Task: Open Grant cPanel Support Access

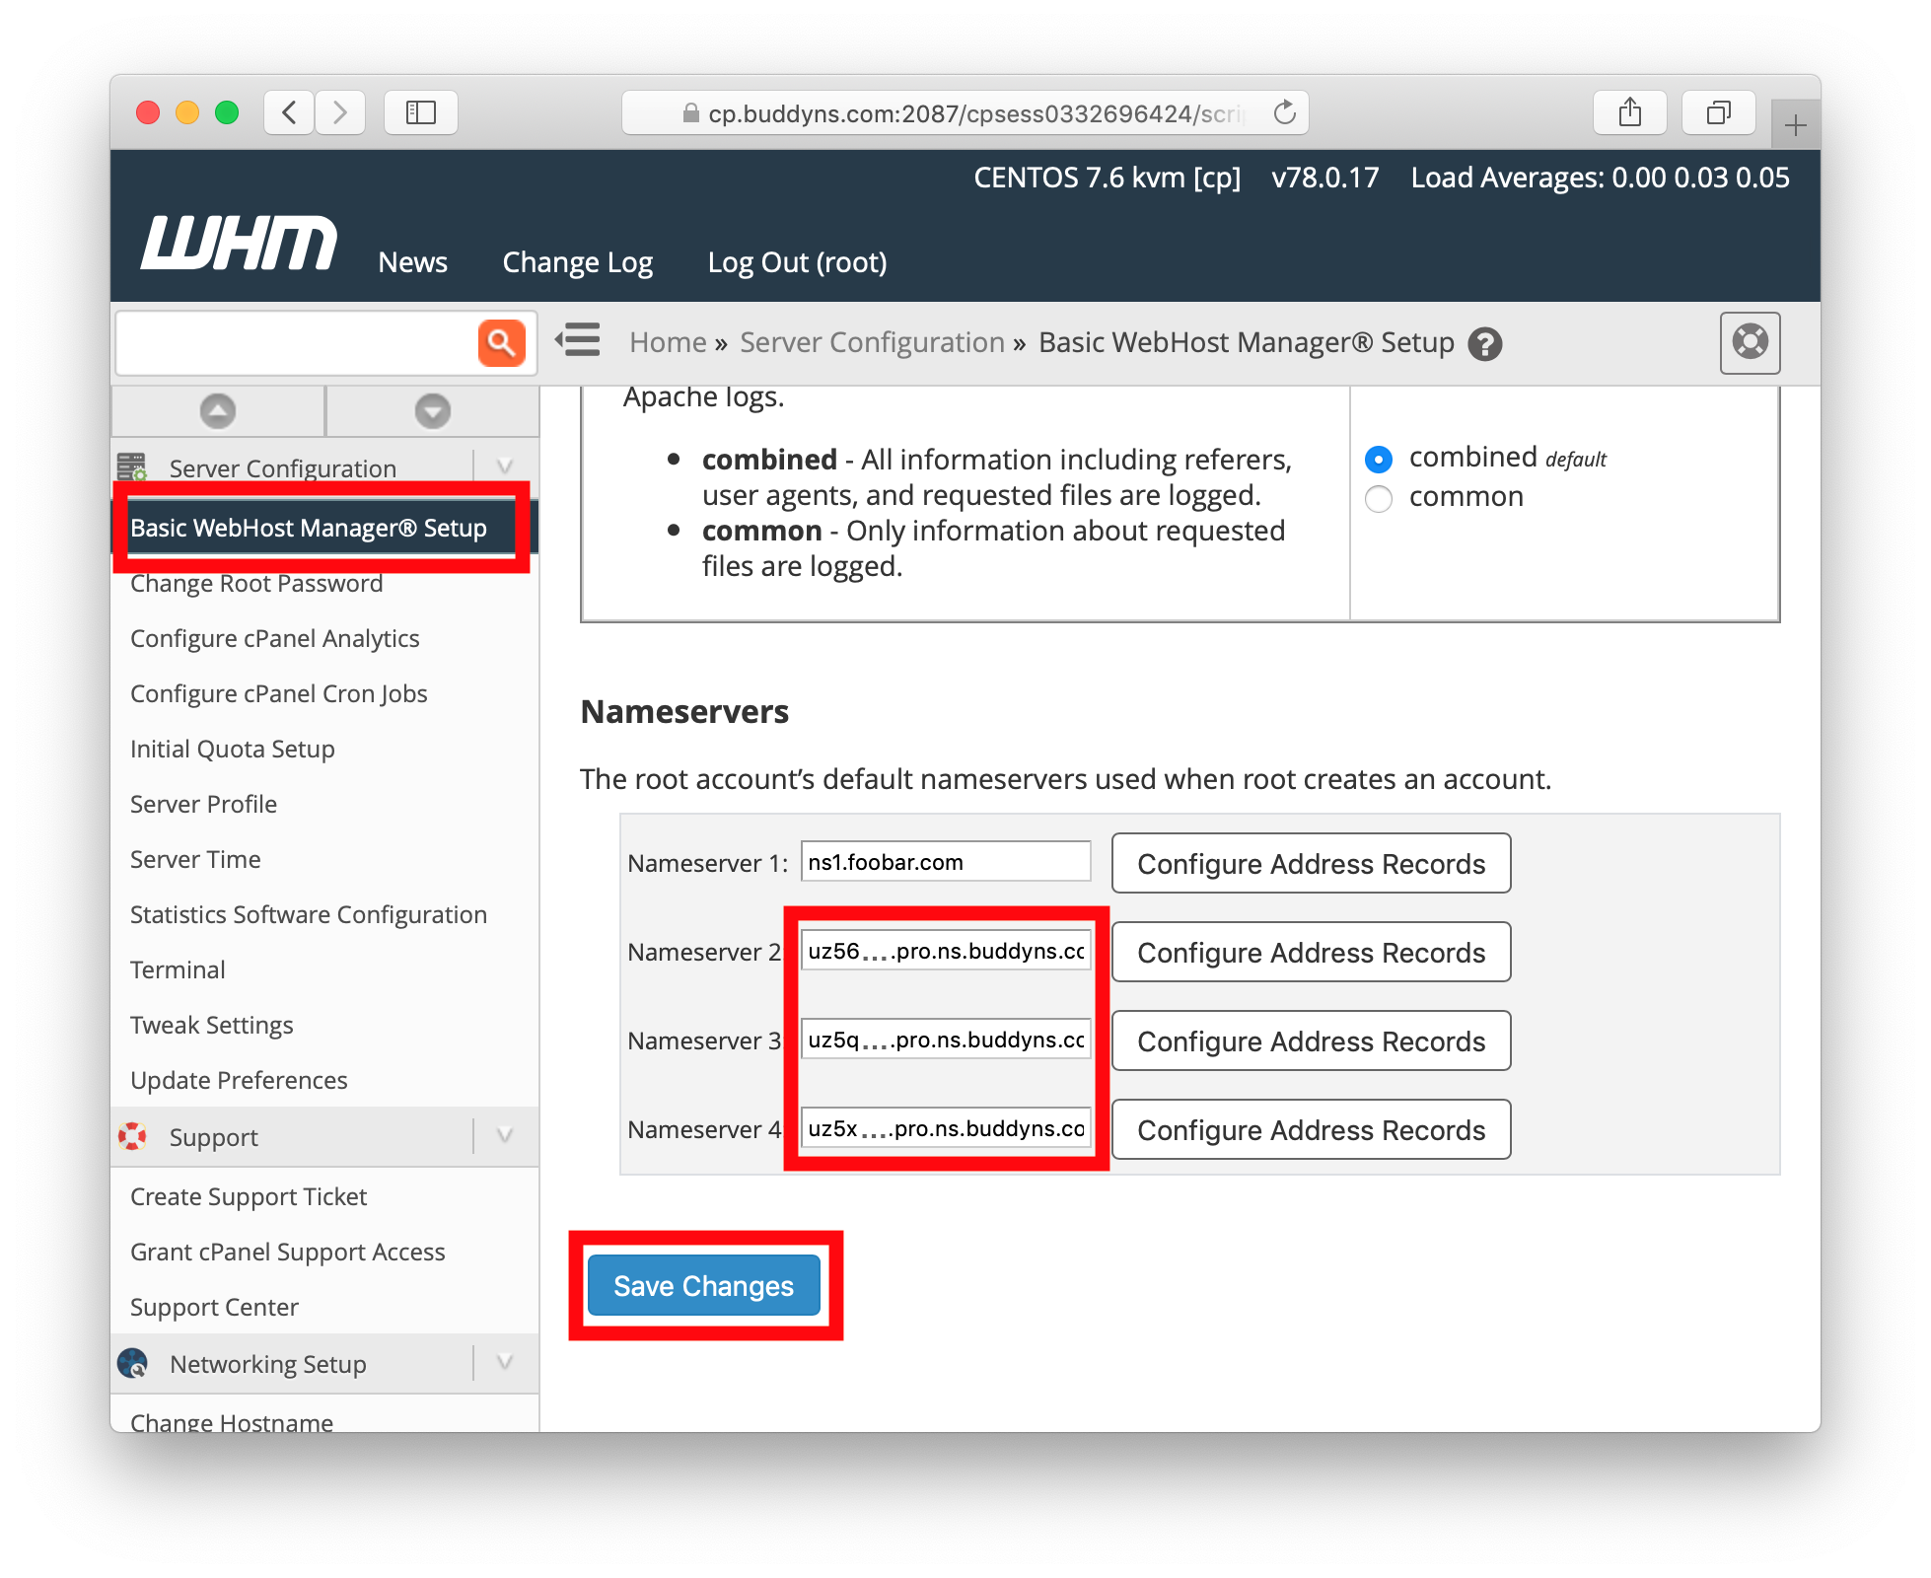Action: pyautogui.click(x=288, y=1252)
